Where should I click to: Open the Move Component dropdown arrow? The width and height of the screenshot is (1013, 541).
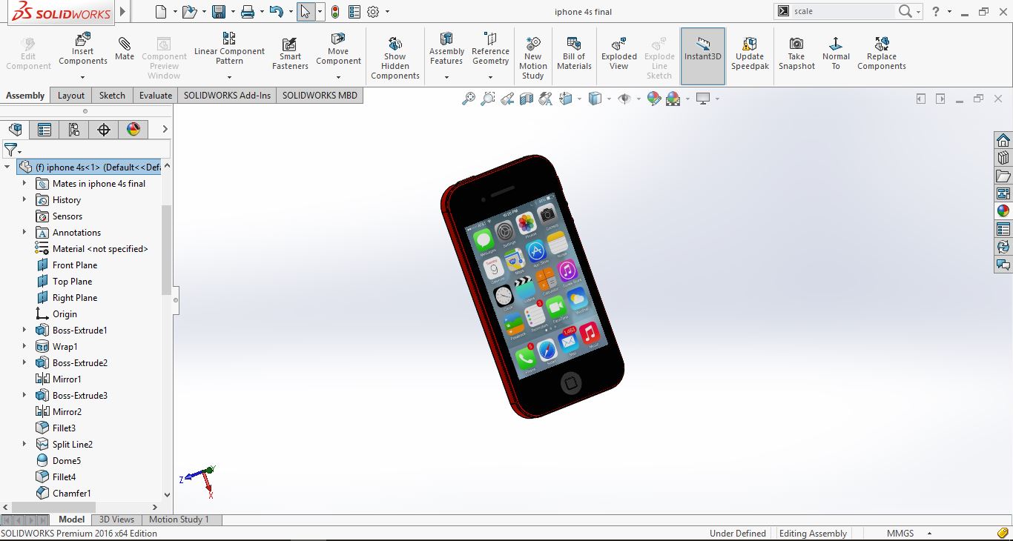click(338, 77)
